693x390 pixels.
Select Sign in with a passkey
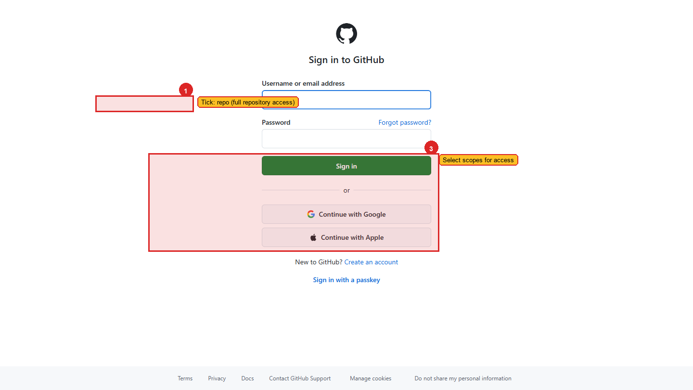tap(346, 280)
